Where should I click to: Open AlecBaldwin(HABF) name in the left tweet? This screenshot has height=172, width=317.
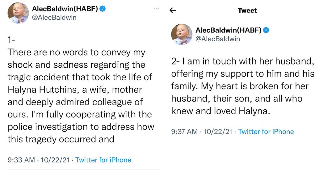65,9
